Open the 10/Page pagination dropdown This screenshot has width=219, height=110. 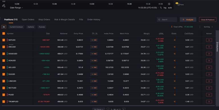pyautogui.click(x=99, y=109)
